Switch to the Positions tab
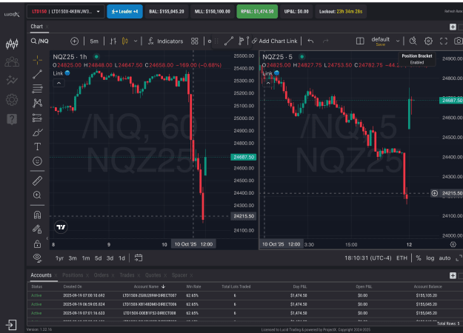The height and width of the screenshot is (333, 463). click(73, 275)
